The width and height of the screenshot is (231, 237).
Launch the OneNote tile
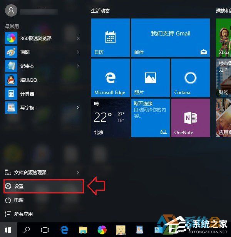click(x=191, y=118)
